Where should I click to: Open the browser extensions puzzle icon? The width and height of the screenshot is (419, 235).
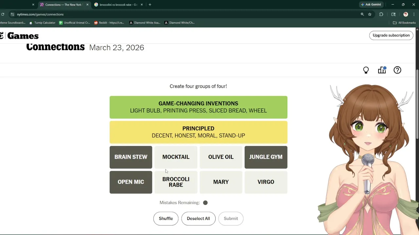click(x=381, y=14)
